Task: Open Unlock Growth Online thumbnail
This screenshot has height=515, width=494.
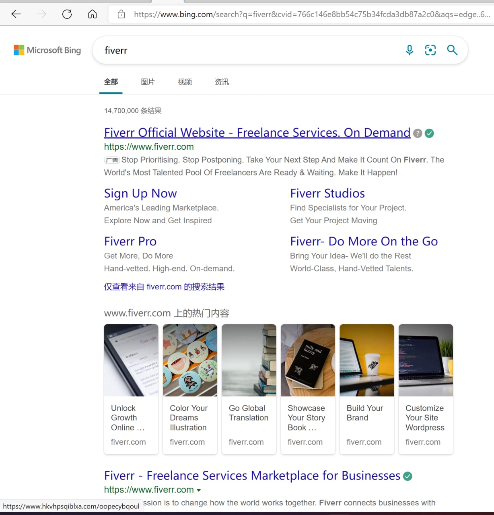Action: pyautogui.click(x=131, y=360)
